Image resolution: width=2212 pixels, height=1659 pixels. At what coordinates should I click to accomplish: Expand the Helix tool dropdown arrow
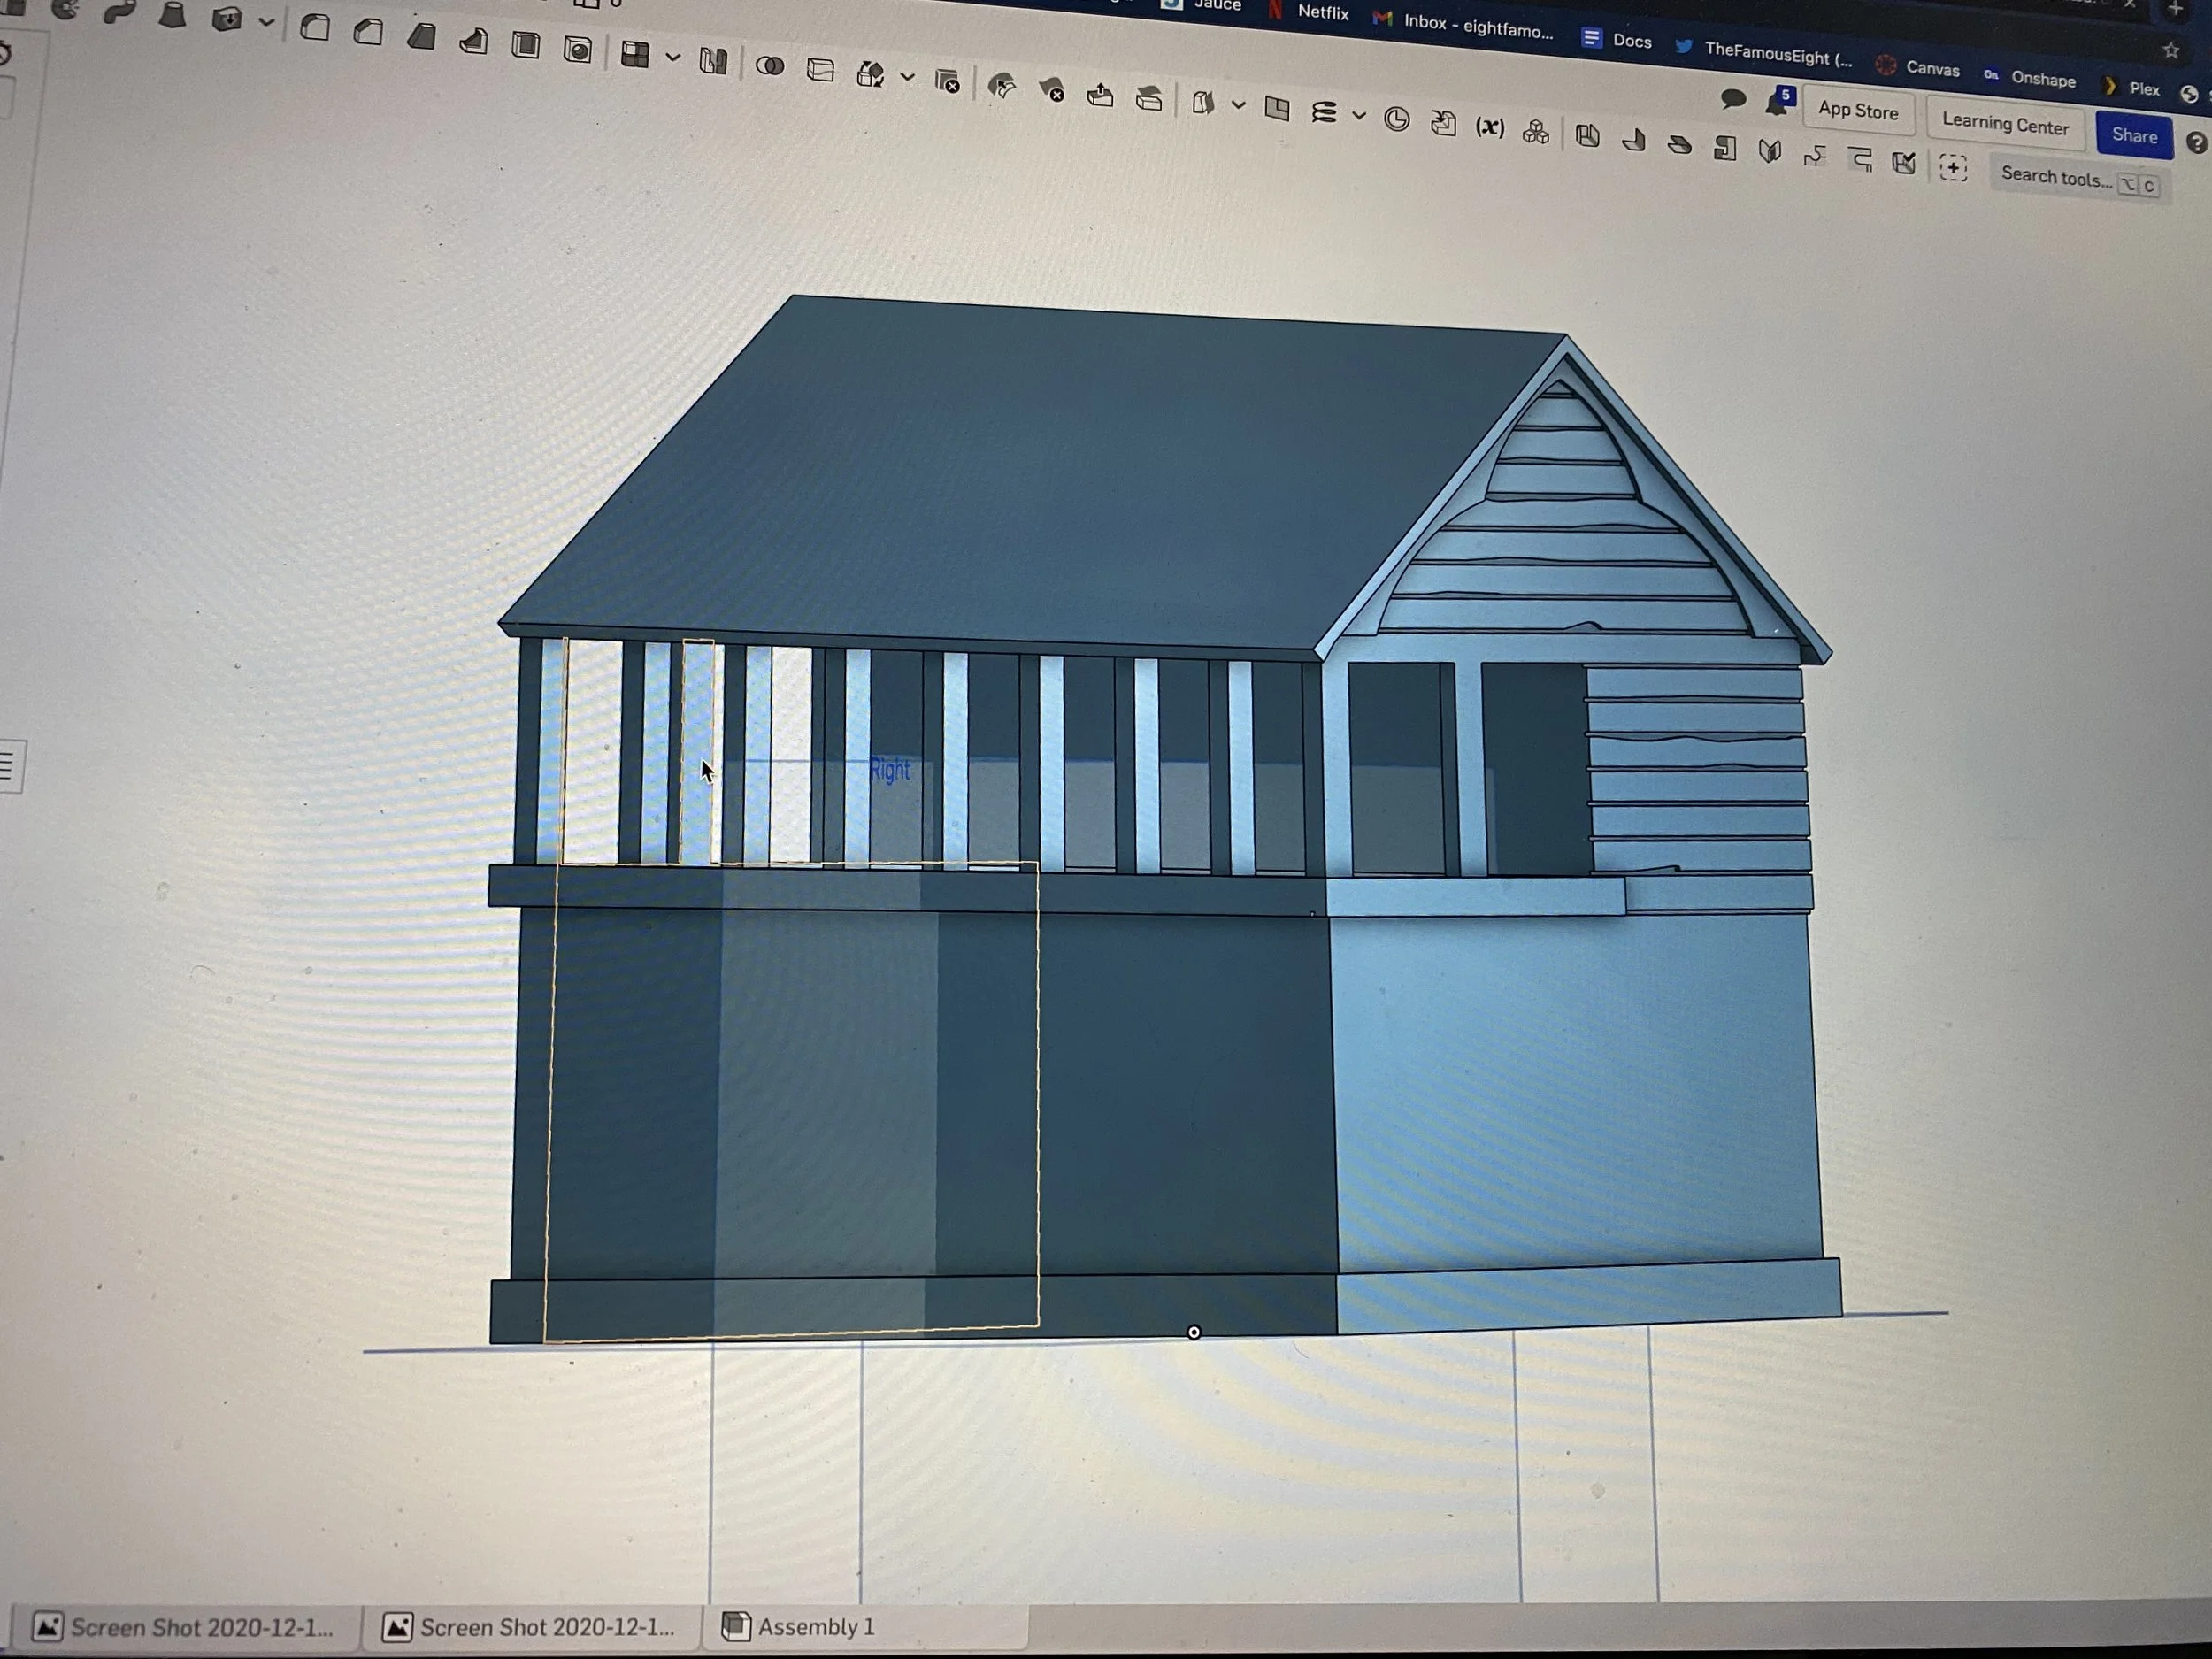point(1359,115)
